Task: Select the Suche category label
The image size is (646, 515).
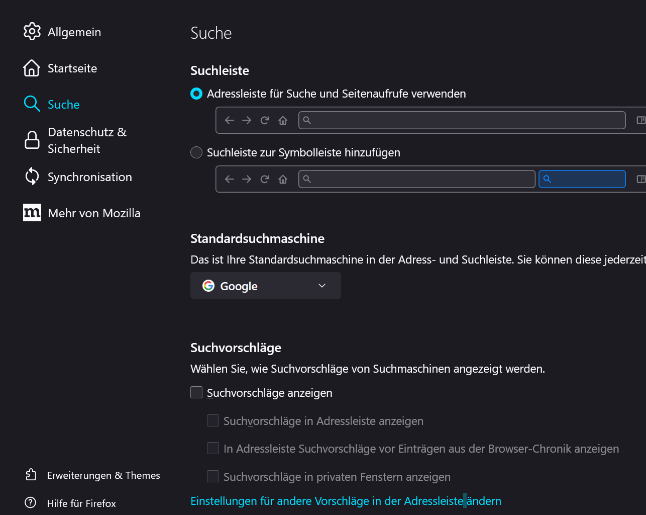Action: 64,104
